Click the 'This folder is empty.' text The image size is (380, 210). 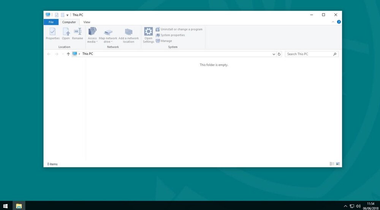(214, 65)
